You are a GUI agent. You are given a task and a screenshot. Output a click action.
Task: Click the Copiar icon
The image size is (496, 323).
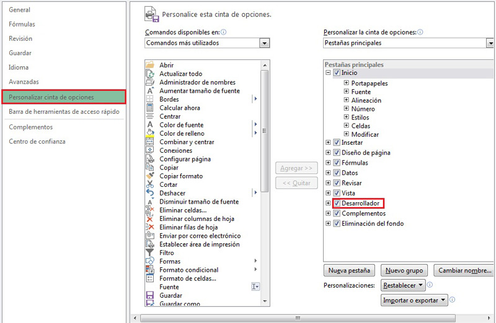(150, 167)
